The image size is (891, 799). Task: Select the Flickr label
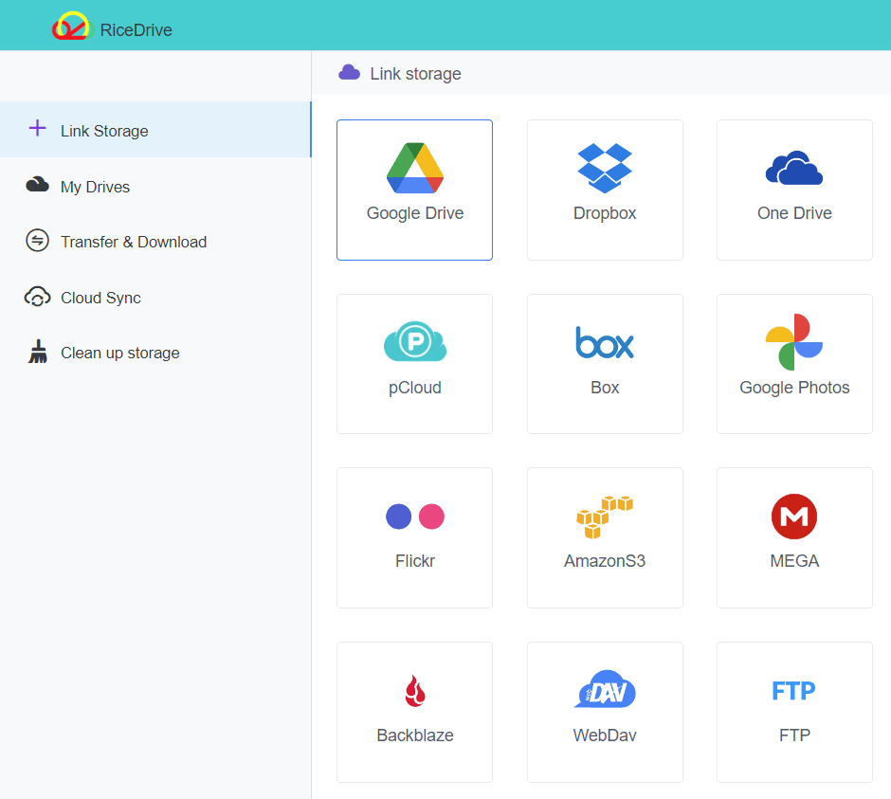coord(415,561)
